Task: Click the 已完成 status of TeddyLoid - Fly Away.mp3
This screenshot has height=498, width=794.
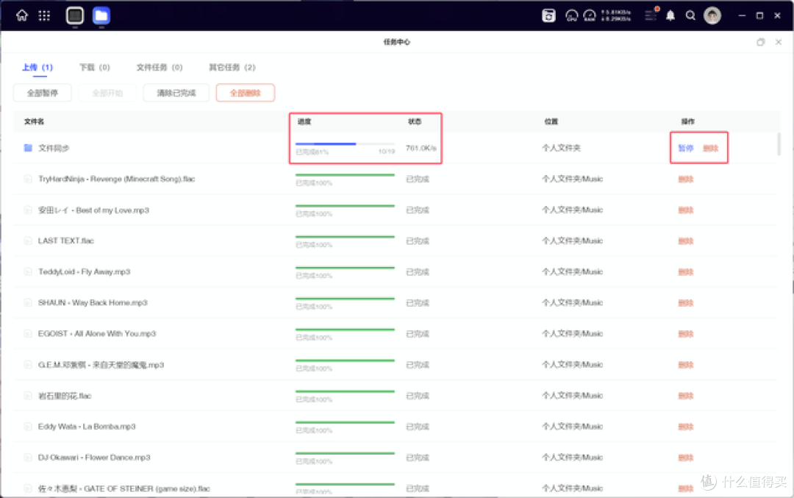Action: coord(418,272)
